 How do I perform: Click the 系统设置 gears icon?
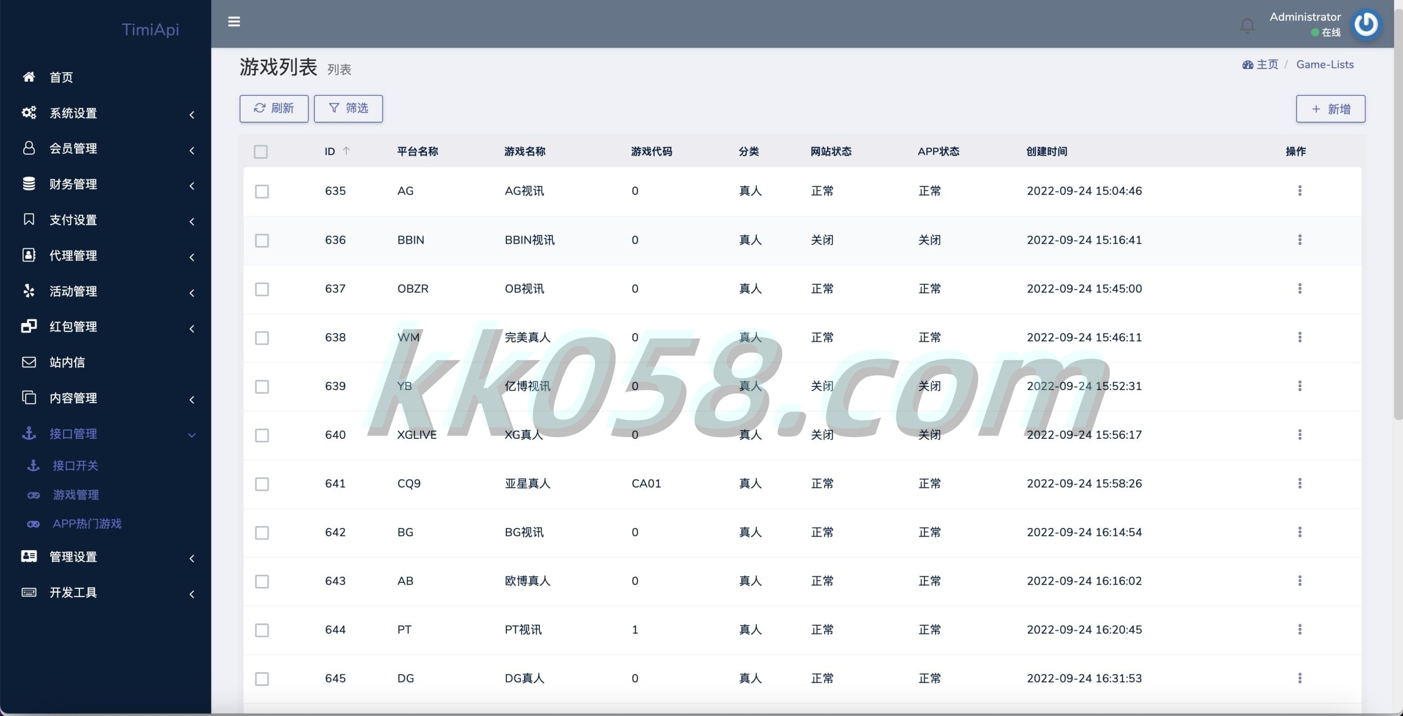click(x=29, y=112)
